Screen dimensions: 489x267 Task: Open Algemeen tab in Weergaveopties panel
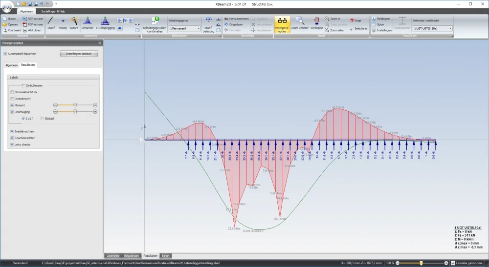pos(12,65)
